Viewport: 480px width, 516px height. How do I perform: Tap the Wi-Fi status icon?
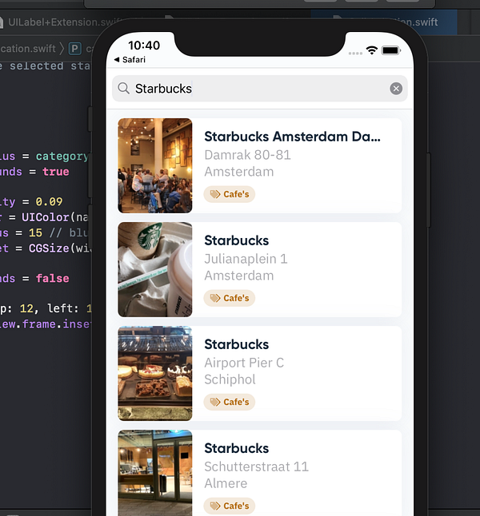coord(372,50)
